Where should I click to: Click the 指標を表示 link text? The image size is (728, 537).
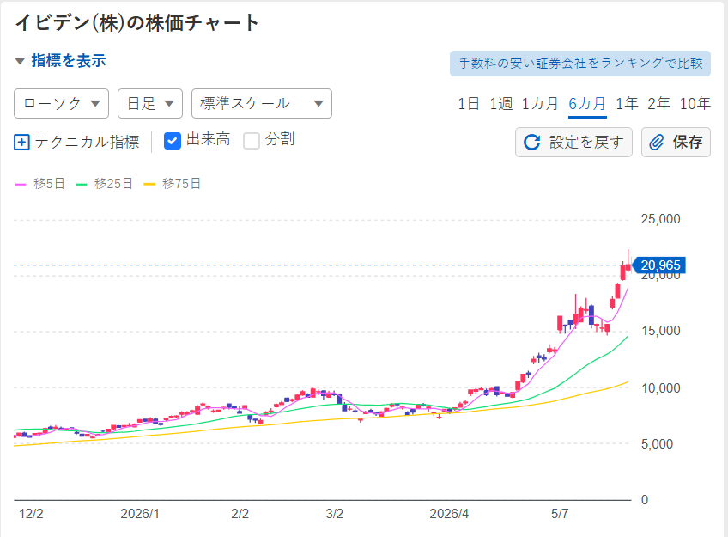point(69,61)
